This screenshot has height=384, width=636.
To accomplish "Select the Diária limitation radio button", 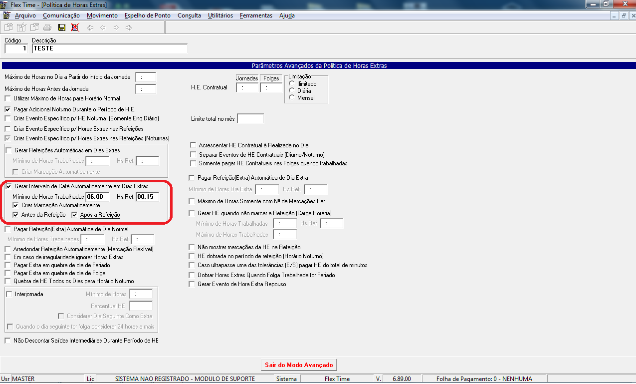I will coord(292,91).
